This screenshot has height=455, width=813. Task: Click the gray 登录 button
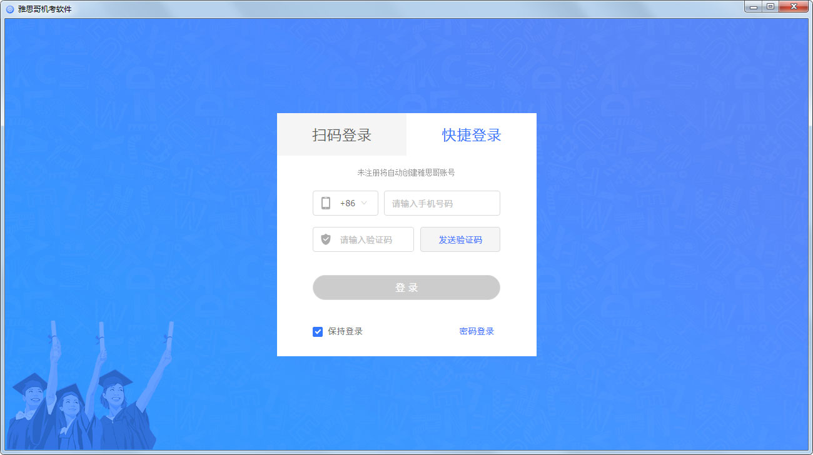[x=406, y=287]
